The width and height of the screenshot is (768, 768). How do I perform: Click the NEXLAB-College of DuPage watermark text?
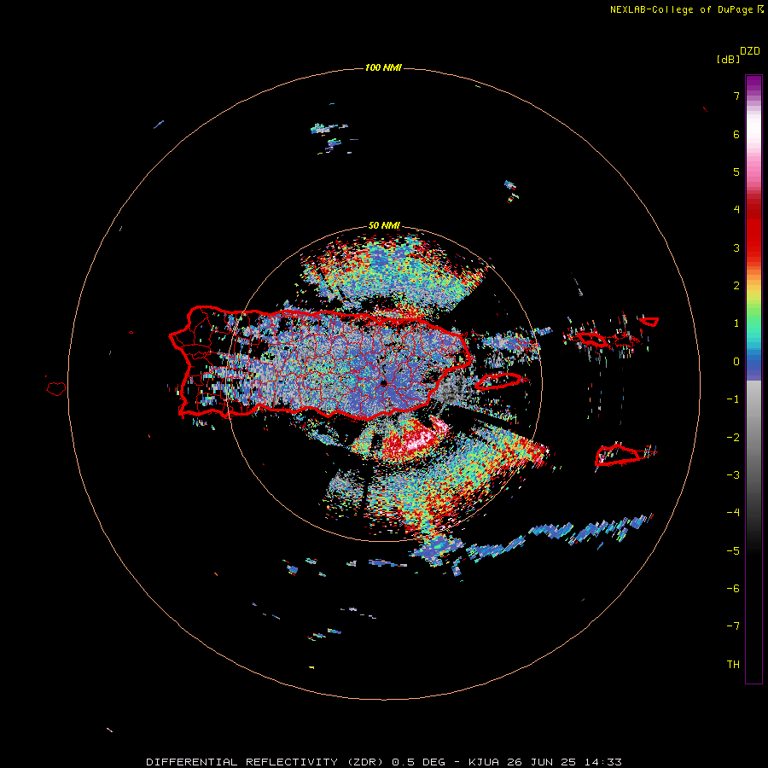pyautogui.click(x=686, y=9)
